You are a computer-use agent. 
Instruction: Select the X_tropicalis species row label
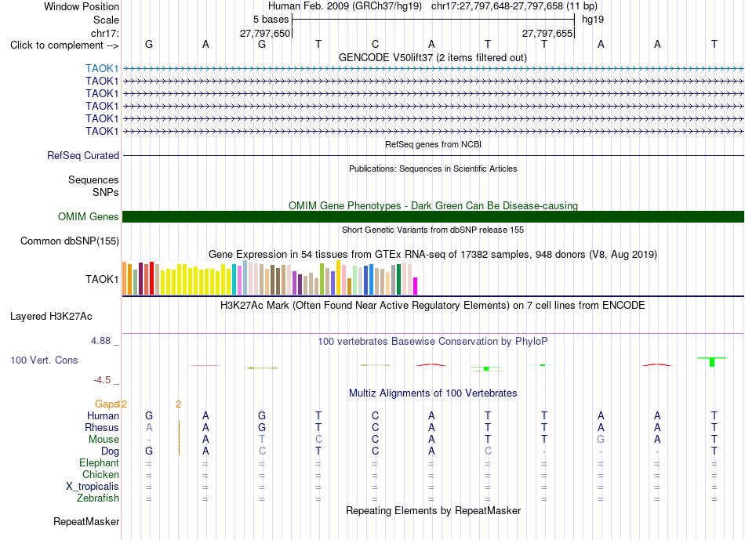point(93,487)
